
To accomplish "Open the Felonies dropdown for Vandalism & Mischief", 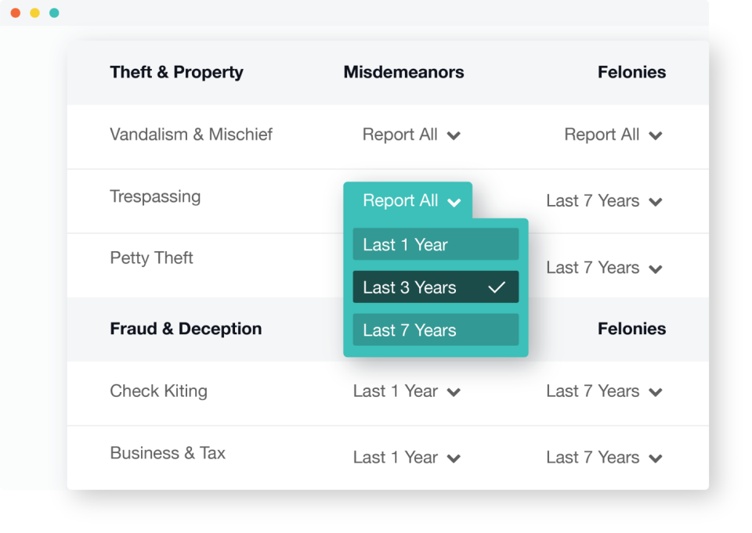I will pos(614,135).
